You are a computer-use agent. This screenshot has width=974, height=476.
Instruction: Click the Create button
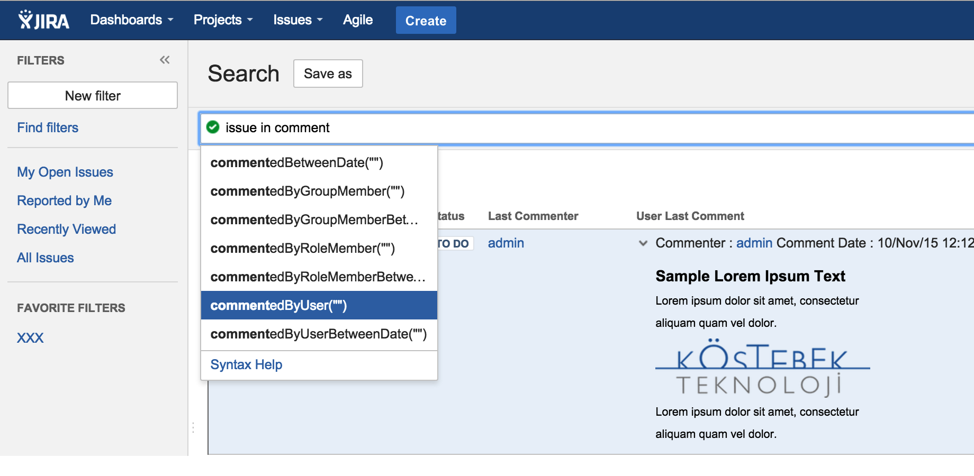point(426,20)
